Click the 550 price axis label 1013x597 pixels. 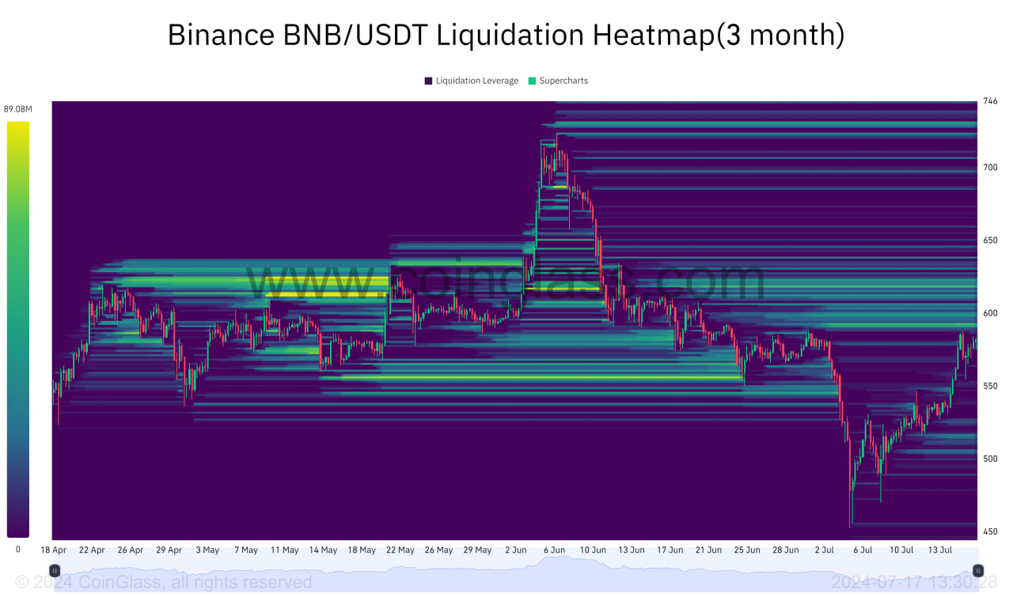990,386
